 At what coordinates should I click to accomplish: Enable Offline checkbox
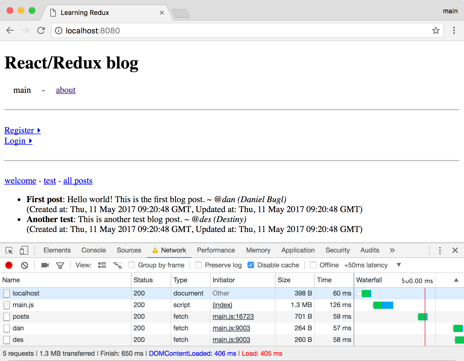[x=313, y=265]
